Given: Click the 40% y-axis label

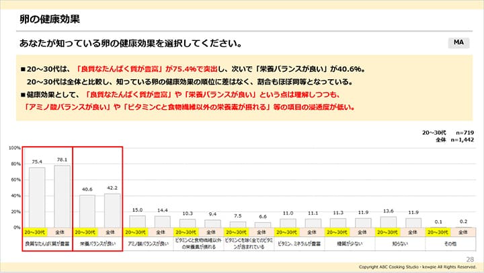Looking at the screenshot, I should pos(15,196).
